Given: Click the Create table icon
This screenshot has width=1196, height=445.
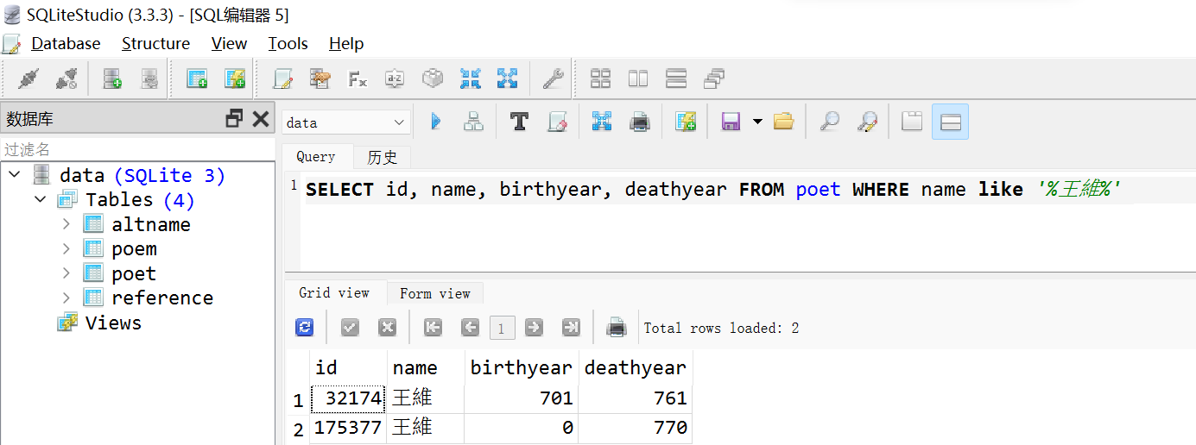Looking at the screenshot, I should coord(197,79).
